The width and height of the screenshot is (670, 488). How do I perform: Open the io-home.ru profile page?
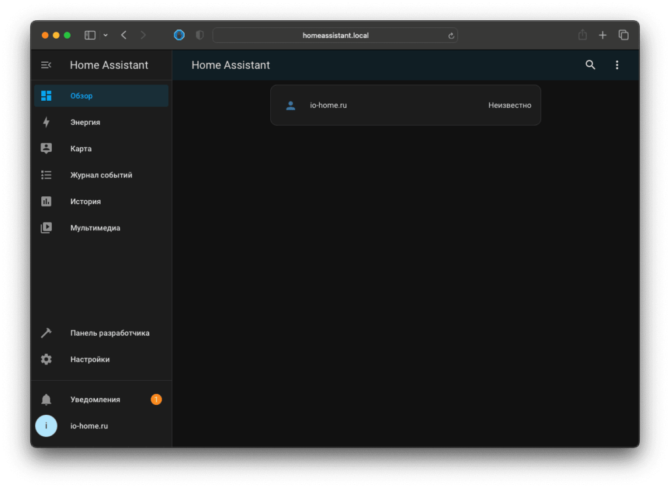click(101, 426)
